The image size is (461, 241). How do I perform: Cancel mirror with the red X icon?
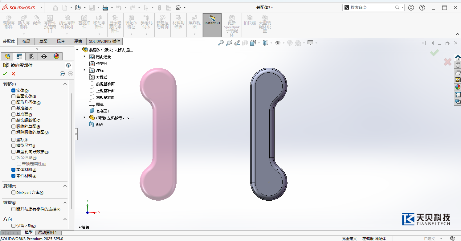coord(13,74)
